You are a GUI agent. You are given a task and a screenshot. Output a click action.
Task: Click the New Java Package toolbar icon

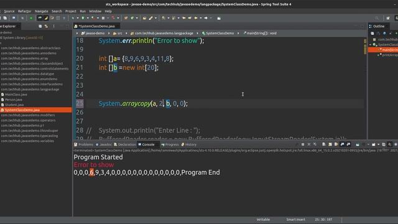click(126, 18)
